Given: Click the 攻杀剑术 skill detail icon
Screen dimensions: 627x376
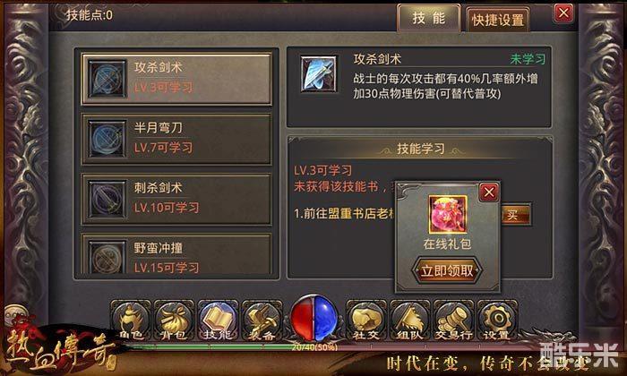Looking at the screenshot, I should tap(318, 74).
